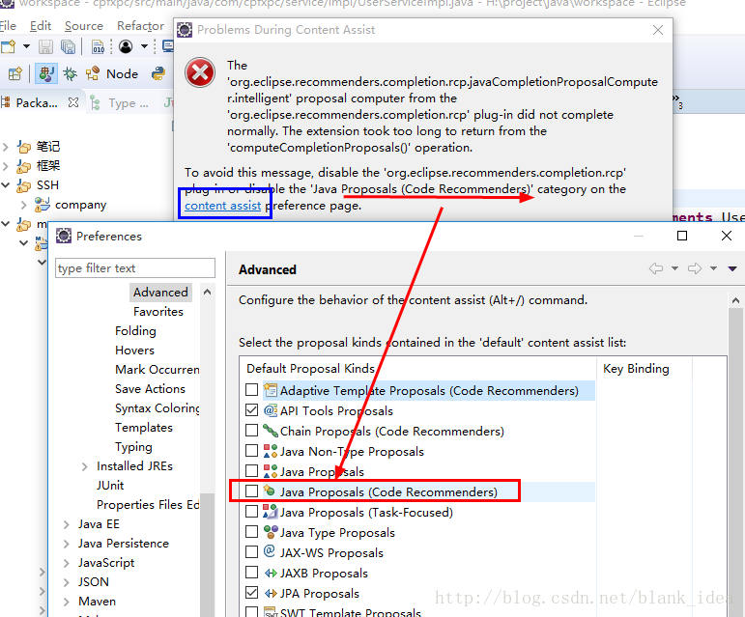
Task: Click Advanced page scrollbar up arrow
Action: tap(735, 300)
